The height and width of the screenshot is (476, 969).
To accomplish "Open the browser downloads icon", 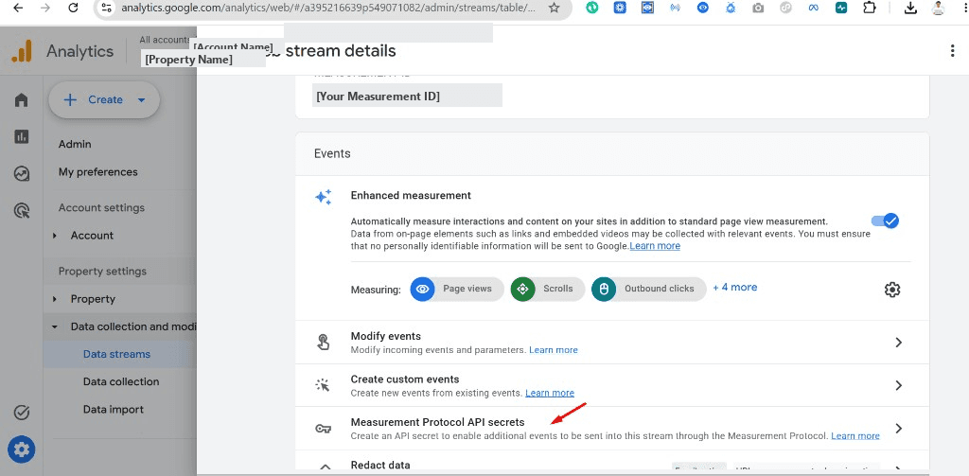I will click(x=909, y=8).
